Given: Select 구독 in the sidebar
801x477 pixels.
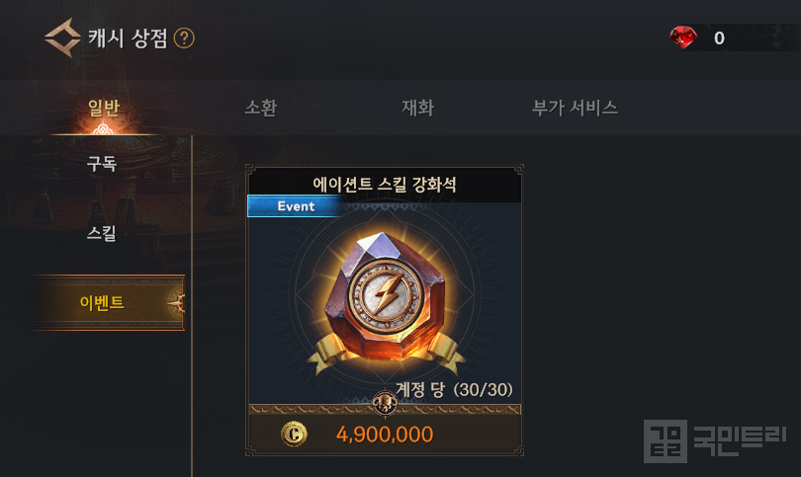Looking at the screenshot, I should (102, 163).
